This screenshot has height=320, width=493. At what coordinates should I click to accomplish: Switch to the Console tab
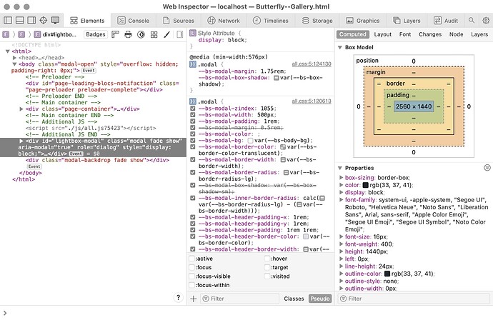[x=134, y=21]
